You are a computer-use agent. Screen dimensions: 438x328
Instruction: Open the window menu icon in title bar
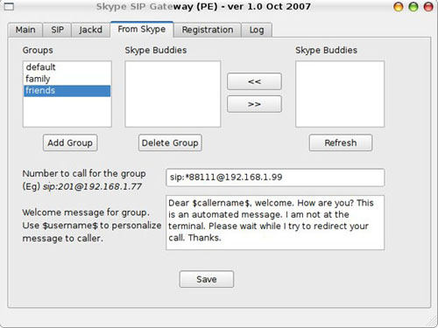coord(9,6)
